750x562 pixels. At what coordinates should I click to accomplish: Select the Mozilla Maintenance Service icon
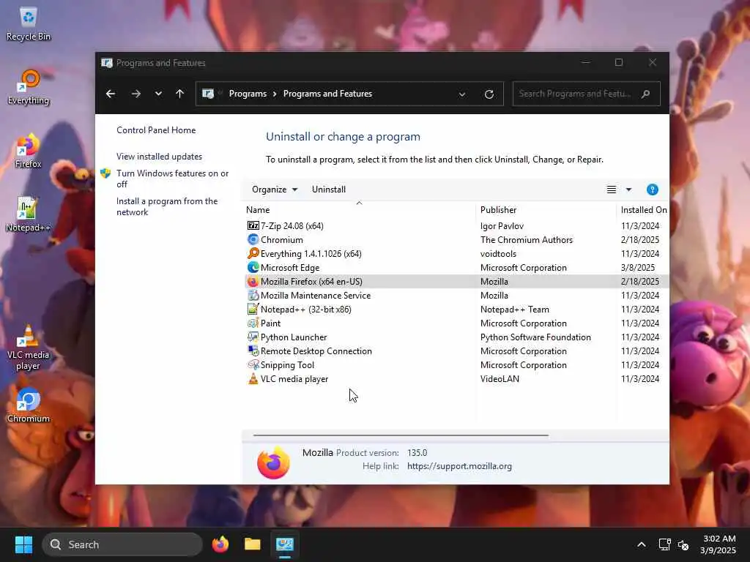[253, 296]
